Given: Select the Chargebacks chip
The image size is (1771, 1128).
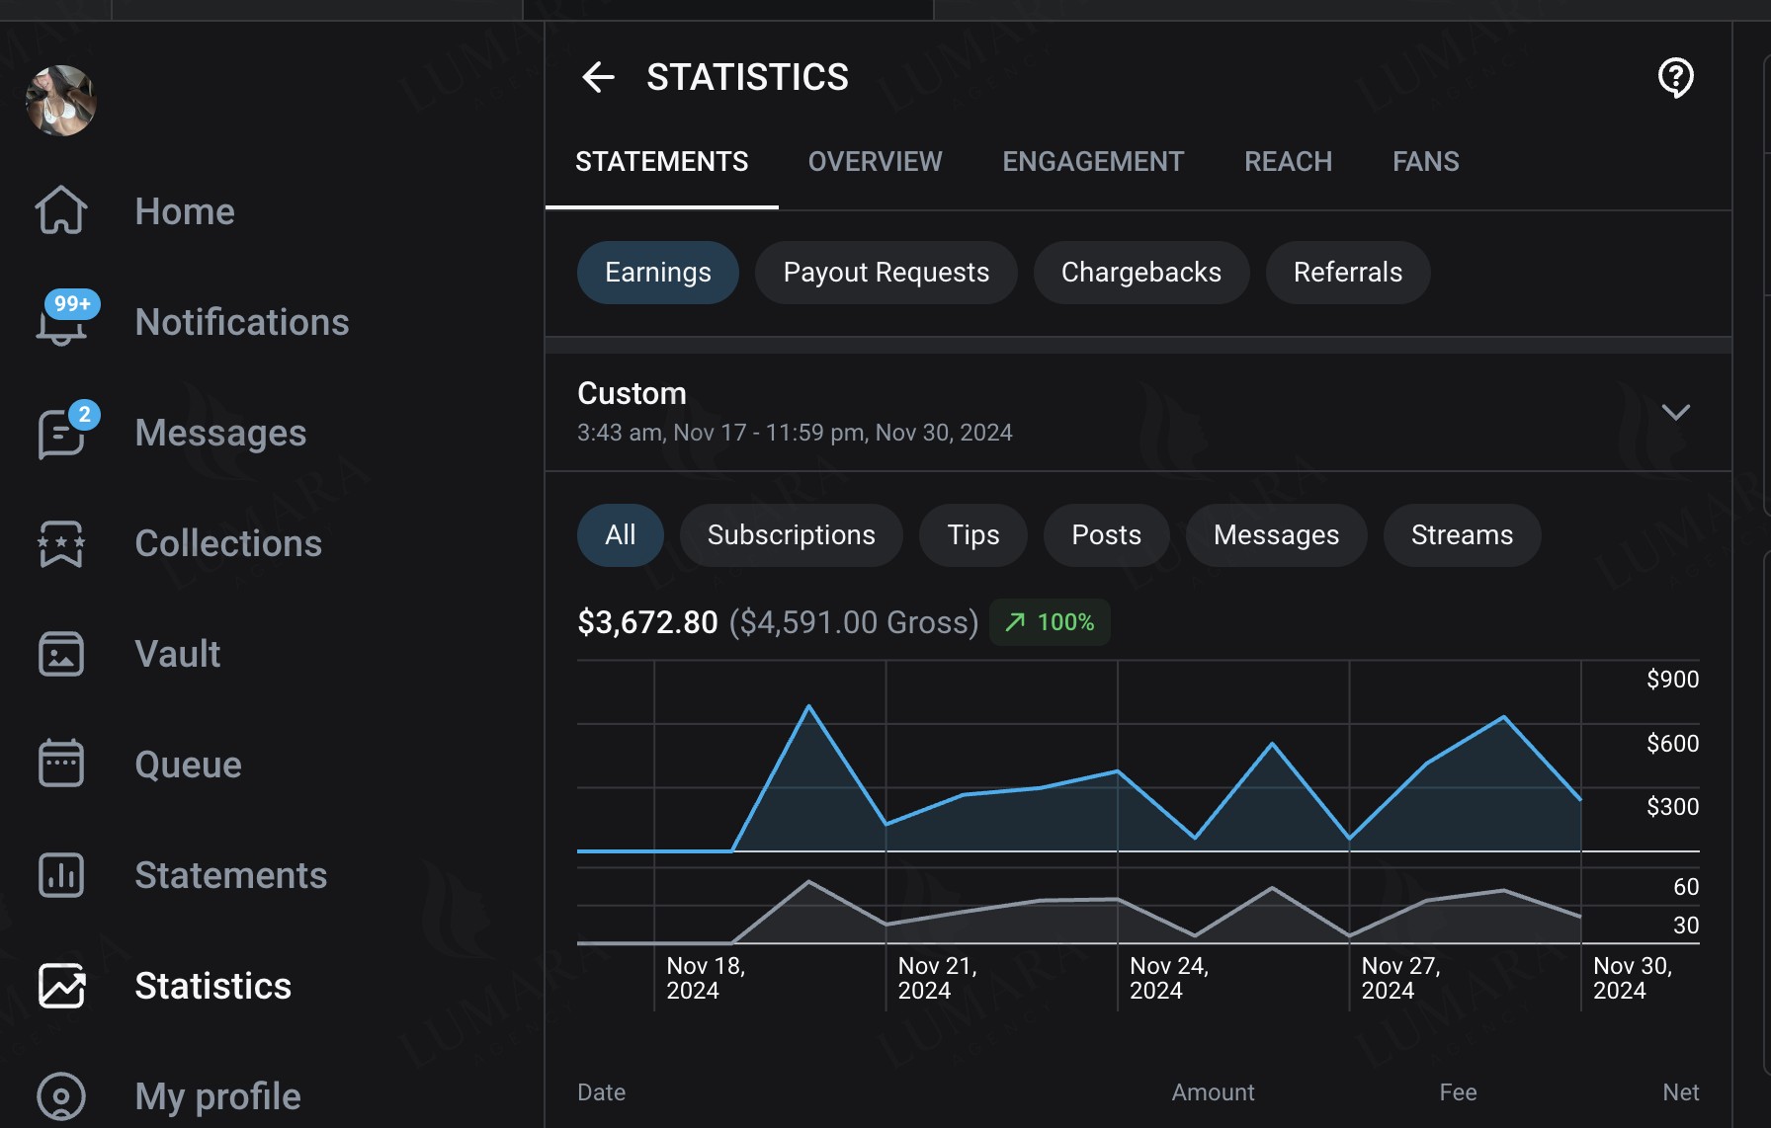Looking at the screenshot, I should 1141,273.
